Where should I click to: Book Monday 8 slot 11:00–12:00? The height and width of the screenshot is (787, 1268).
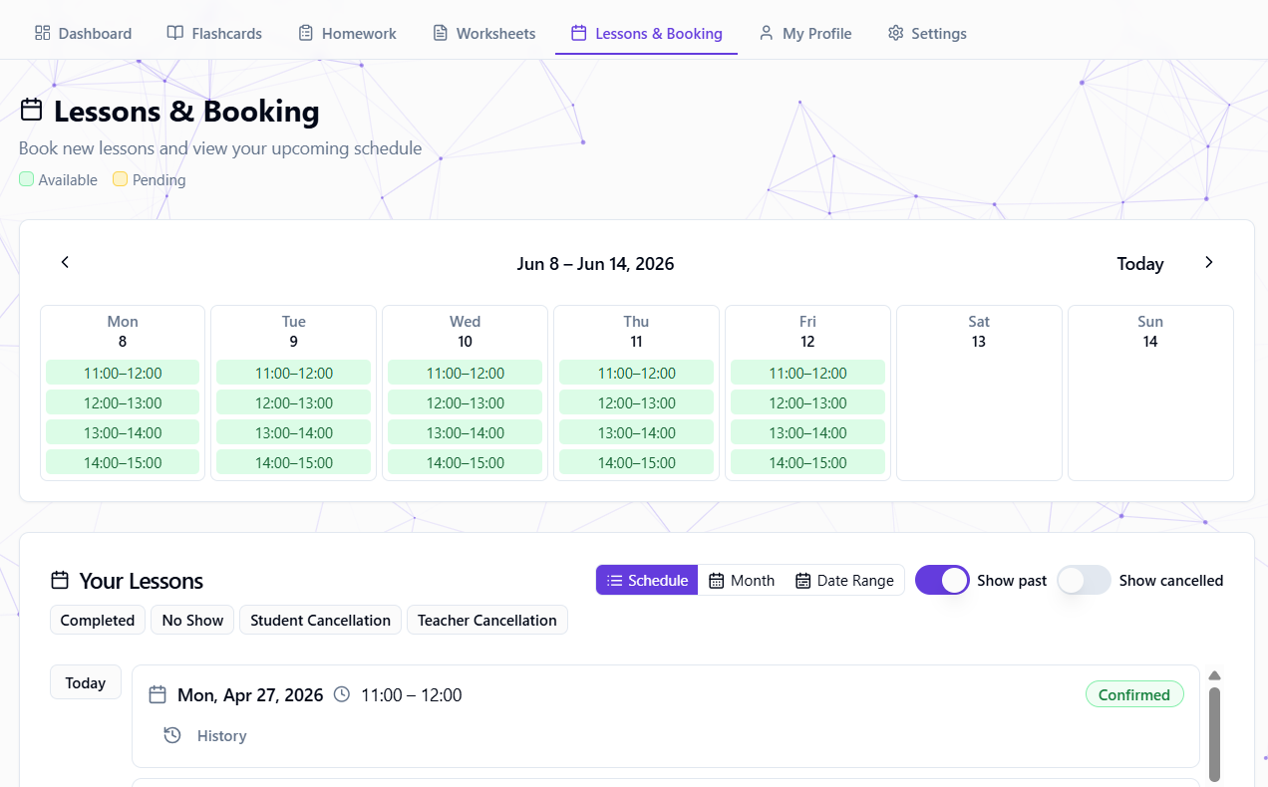(x=123, y=373)
